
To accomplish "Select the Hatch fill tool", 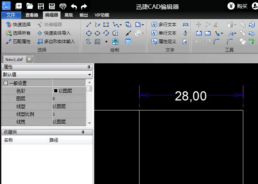I will pos(98,42).
